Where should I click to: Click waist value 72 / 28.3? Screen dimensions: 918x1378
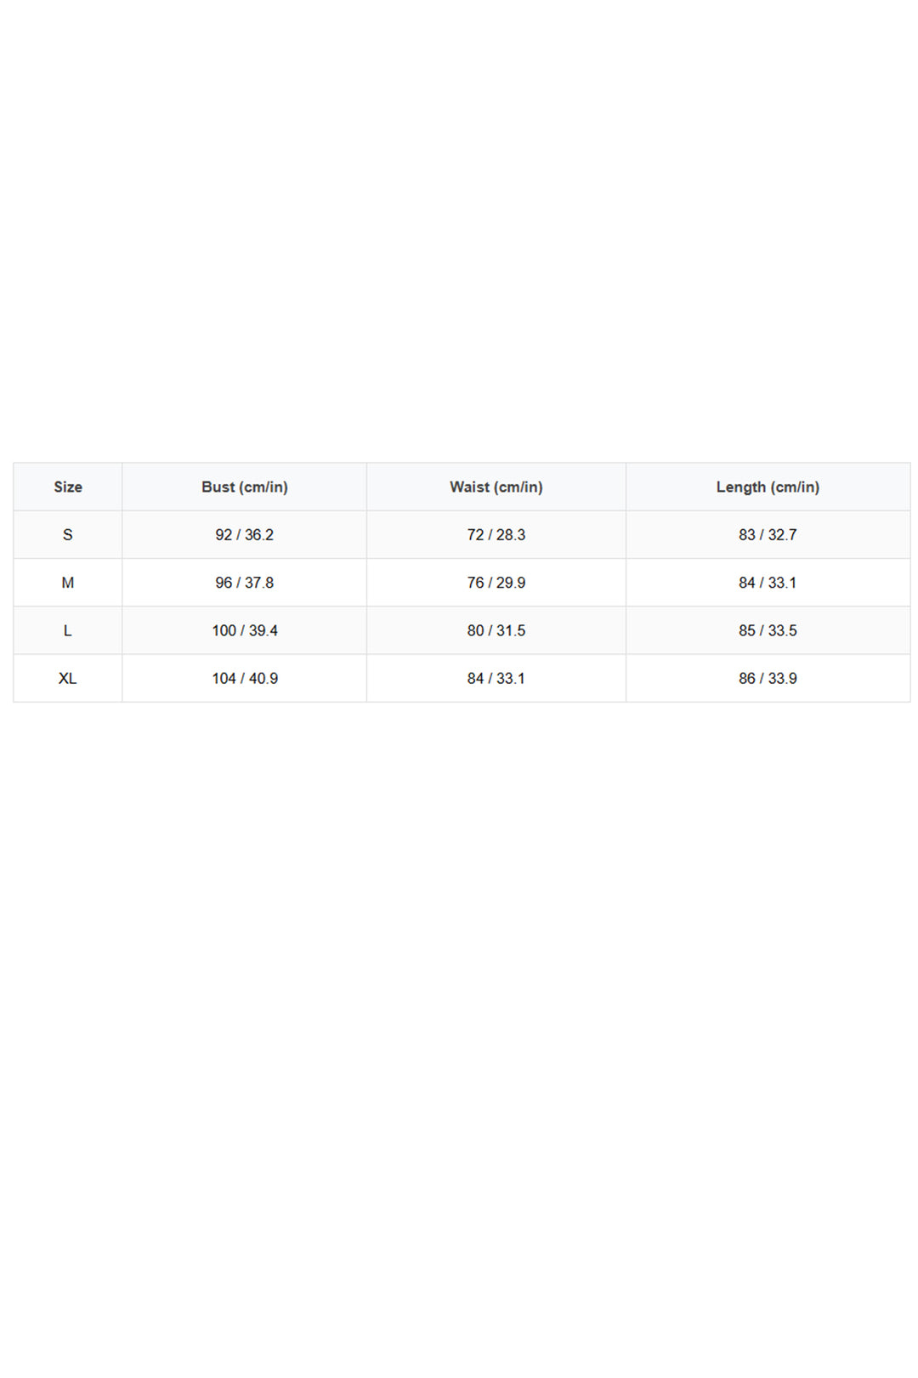496,535
